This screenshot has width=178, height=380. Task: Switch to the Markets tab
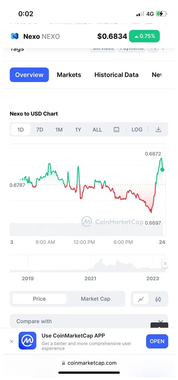click(69, 75)
